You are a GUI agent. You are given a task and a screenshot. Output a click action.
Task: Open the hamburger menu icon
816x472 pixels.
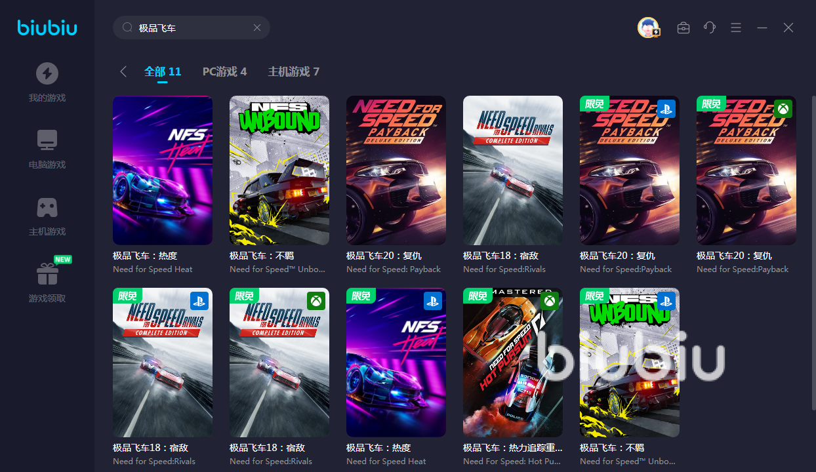[x=736, y=28]
